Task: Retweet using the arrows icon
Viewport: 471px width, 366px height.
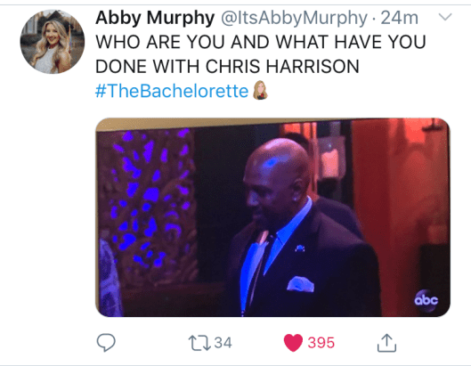Action: [x=199, y=343]
